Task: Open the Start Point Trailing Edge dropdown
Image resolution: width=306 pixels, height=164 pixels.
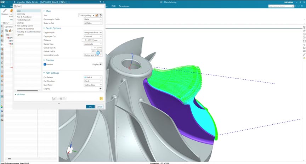Action: [x=93, y=85]
